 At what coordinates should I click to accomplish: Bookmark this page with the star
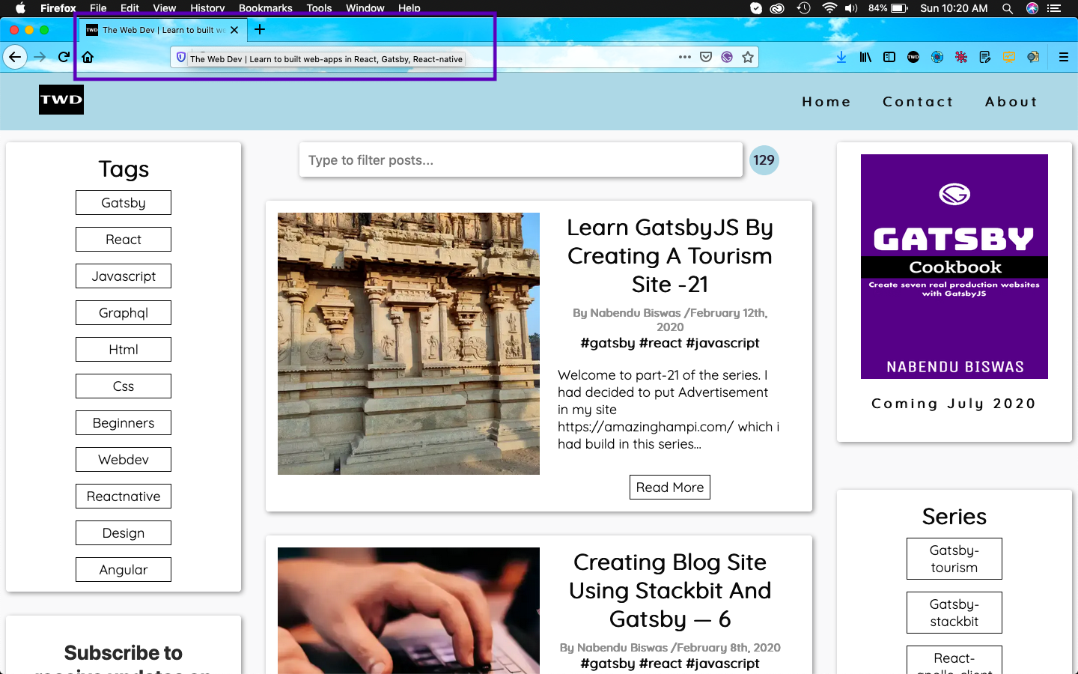748,57
